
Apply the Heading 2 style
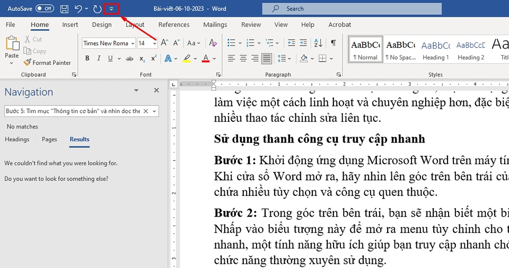[471, 49]
